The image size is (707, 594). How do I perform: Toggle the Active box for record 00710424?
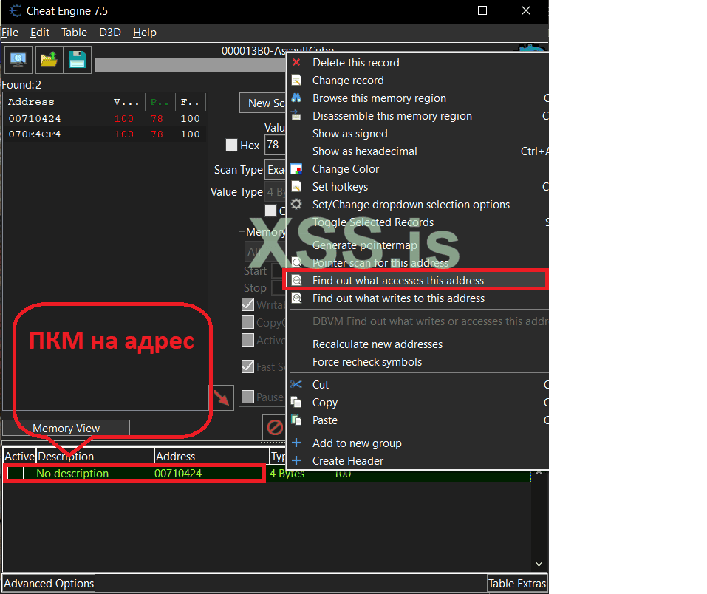coord(16,473)
